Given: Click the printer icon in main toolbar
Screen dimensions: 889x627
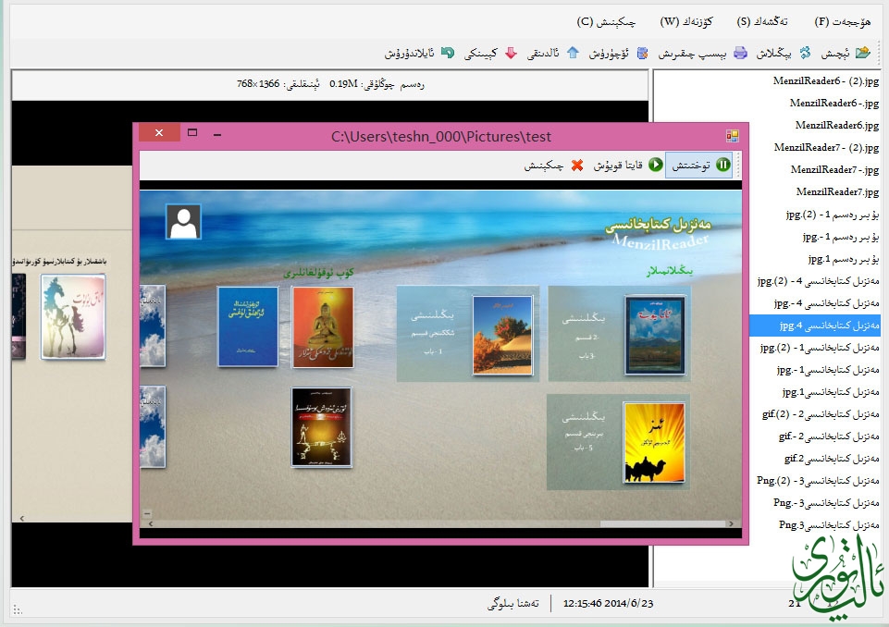Looking at the screenshot, I should [x=740, y=53].
